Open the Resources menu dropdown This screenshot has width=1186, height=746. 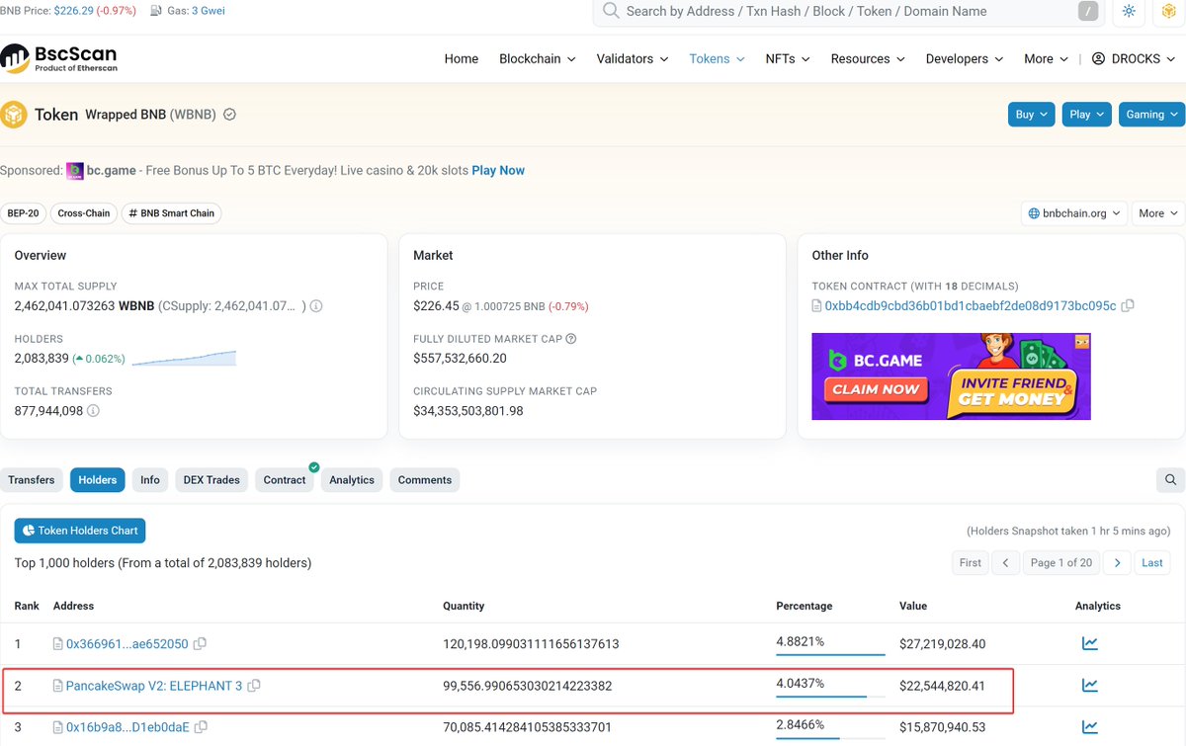(868, 59)
